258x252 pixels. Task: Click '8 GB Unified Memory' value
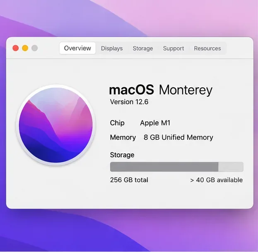pos(178,137)
